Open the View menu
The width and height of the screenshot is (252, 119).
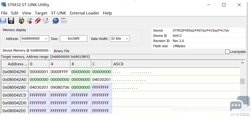(x=27, y=13)
